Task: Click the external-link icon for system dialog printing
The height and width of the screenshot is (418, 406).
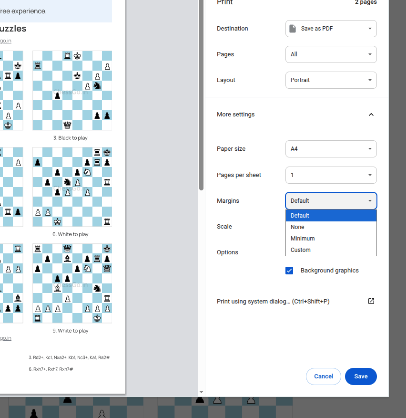Action: (371, 301)
